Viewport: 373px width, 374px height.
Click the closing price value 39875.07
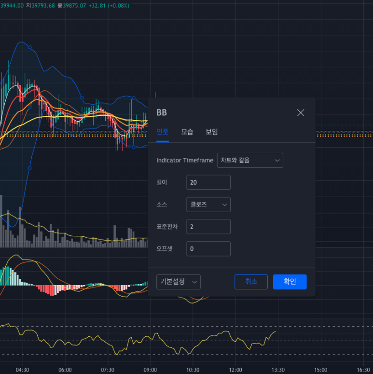coord(75,5)
